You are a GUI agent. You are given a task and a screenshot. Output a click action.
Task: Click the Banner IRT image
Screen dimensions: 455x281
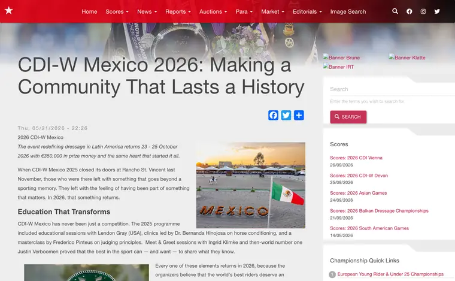tap(339, 67)
